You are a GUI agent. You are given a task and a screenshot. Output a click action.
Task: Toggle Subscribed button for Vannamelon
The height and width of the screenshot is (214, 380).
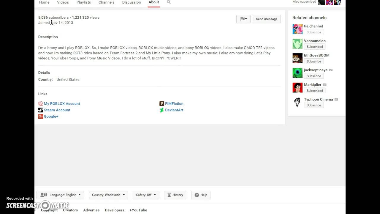(315, 47)
